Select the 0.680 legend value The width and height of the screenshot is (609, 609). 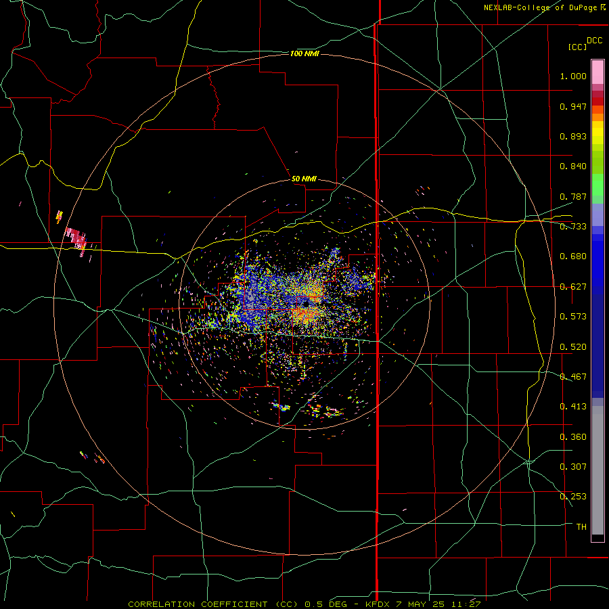point(573,256)
